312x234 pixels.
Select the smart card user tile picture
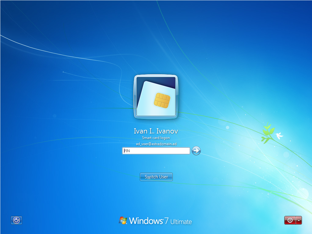point(156,97)
